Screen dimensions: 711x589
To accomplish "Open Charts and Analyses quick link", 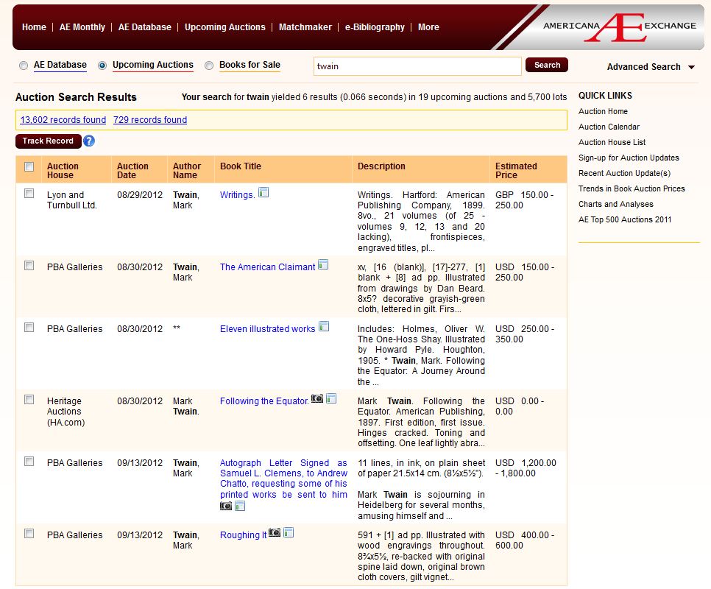I will click(616, 204).
